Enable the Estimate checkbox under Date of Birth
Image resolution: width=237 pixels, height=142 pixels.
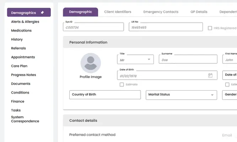pyautogui.click(x=122, y=85)
